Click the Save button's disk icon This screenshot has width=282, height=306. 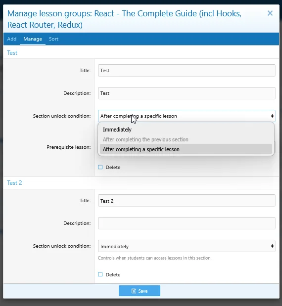134,291
